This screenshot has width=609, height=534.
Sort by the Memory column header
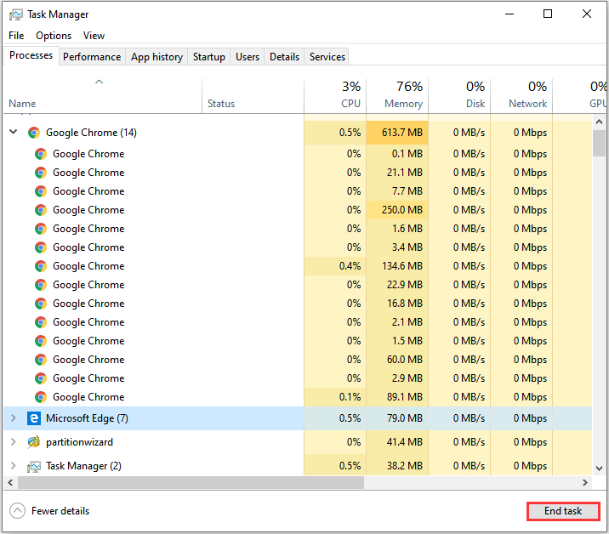397,95
